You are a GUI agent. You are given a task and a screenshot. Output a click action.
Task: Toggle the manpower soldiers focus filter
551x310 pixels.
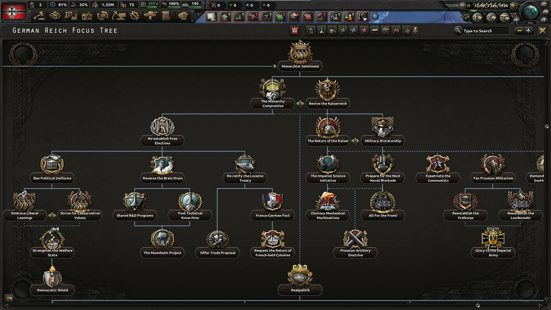[x=407, y=30]
